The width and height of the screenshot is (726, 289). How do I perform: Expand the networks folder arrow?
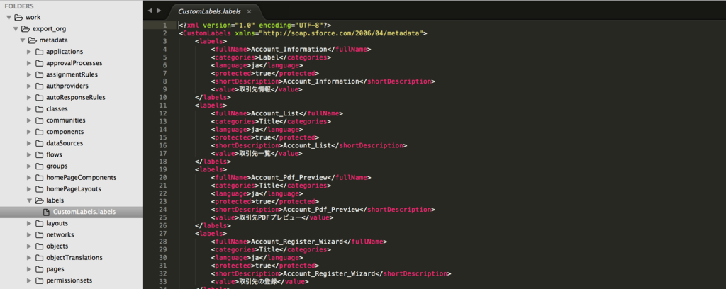pos(29,235)
